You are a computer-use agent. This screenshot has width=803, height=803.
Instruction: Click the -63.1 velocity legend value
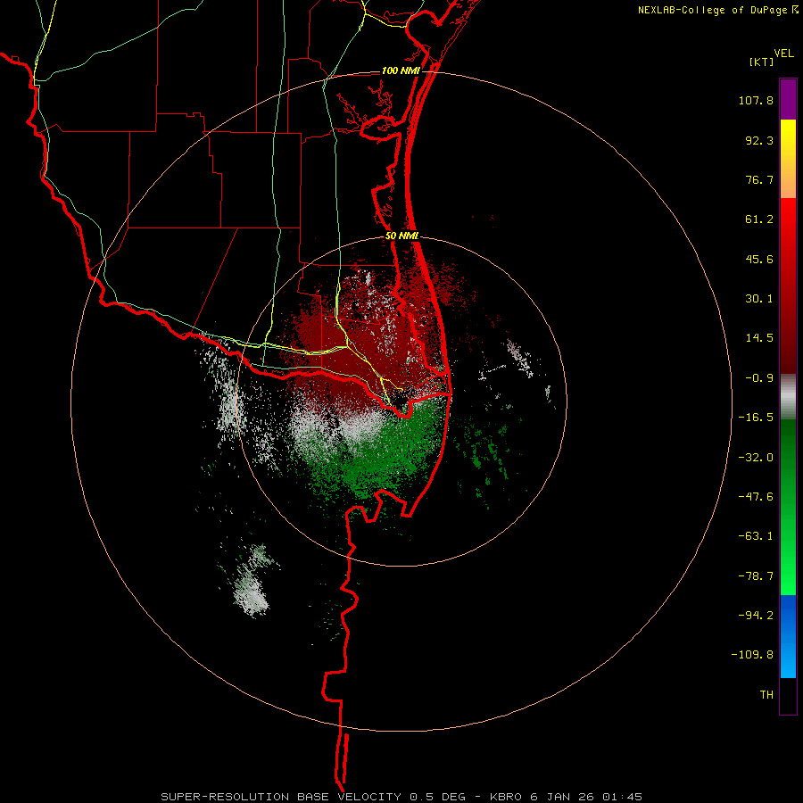(756, 536)
